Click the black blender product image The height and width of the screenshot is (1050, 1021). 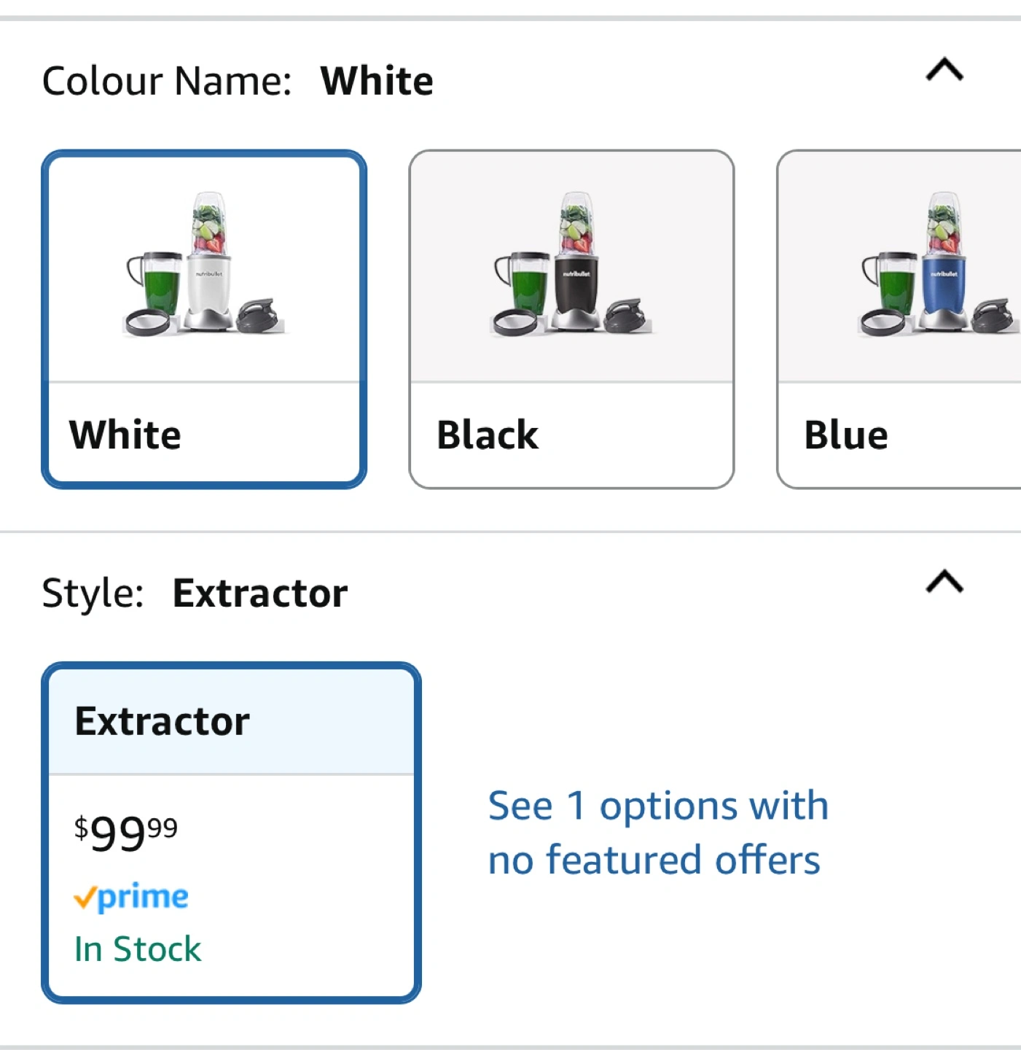[572, 265]
